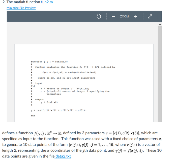This screenshot has width=175, height=160.
Task: Click the comment line "f(x) = f(x1,x2) = tanh(c1*x1+c2*x2+c3)"
Action: (x=69, y=73)
